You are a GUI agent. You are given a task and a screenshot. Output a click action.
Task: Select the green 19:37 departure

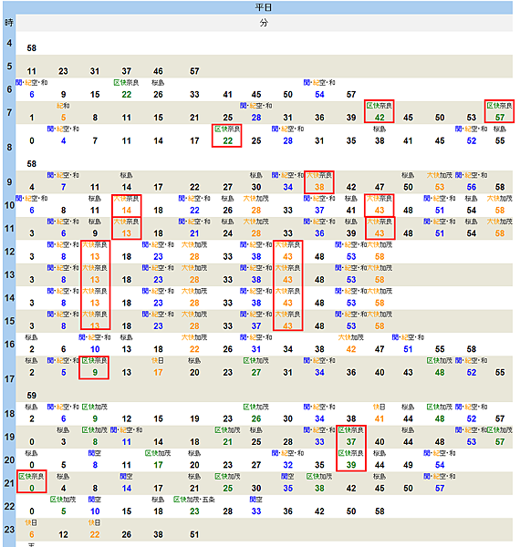[x=351, y=442]
